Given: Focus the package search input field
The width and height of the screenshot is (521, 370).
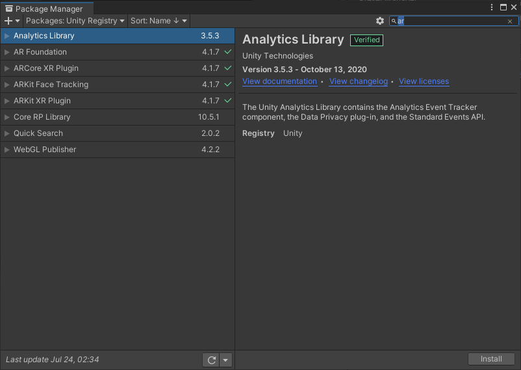Looking at the screenshot, I should click(454, 21).
